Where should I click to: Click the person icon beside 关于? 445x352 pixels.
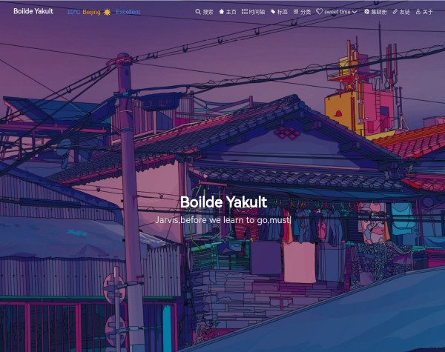(x=418, y=12)
